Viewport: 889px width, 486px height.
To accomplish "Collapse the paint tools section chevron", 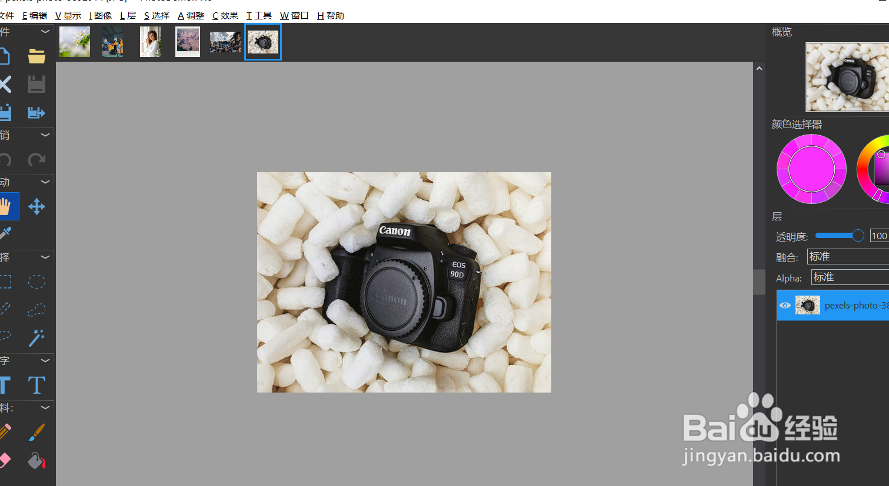I will 45,407.
